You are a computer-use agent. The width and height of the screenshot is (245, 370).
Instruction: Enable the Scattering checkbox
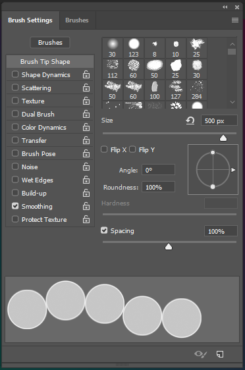[x=15, y=88]
